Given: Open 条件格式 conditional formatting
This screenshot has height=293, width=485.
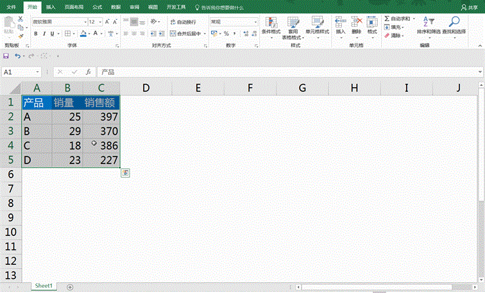Looking at the screenshot, I should pyautogui.click(x=271, y=24).
